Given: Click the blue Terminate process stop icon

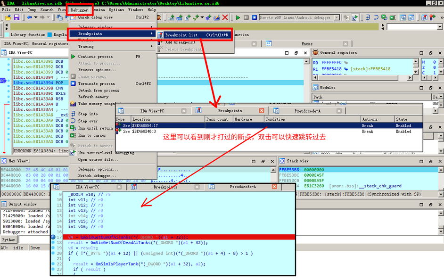Looking at the screenshot, I should (255, 17).
